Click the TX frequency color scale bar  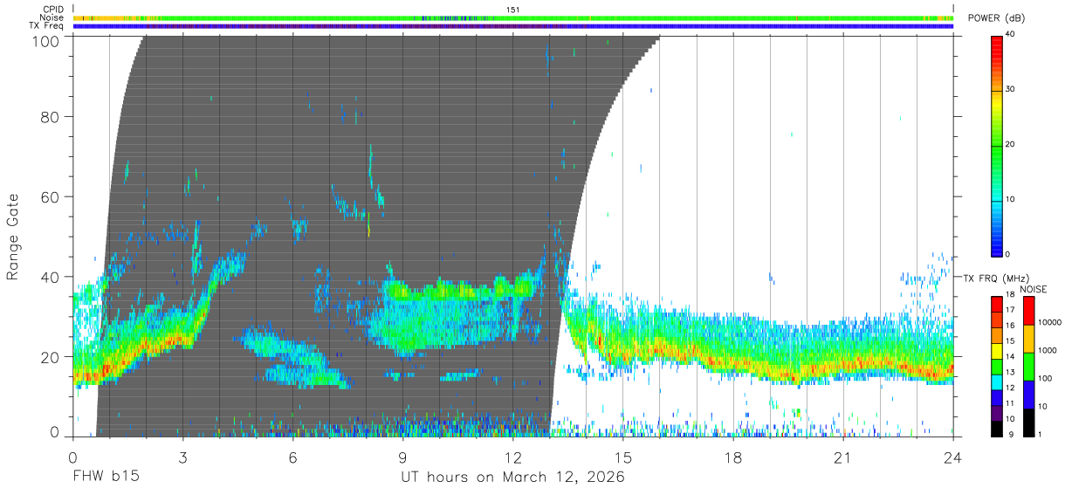coord(997,366)
